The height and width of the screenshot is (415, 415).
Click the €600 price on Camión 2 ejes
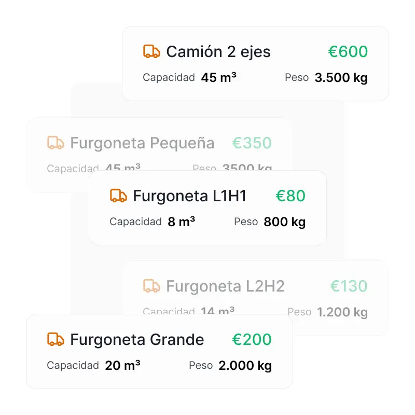348,51
